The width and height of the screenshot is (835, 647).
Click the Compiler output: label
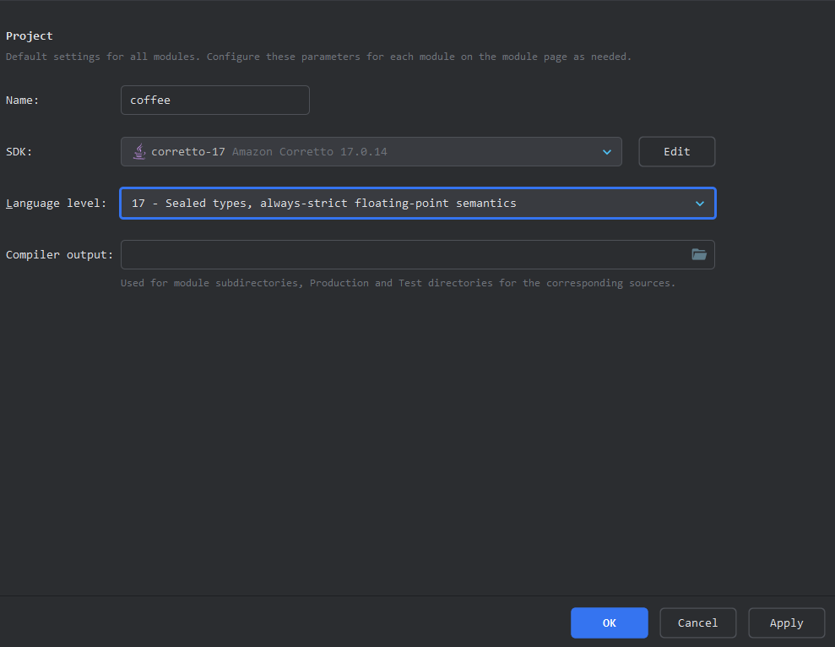click(x=59, y=255)
